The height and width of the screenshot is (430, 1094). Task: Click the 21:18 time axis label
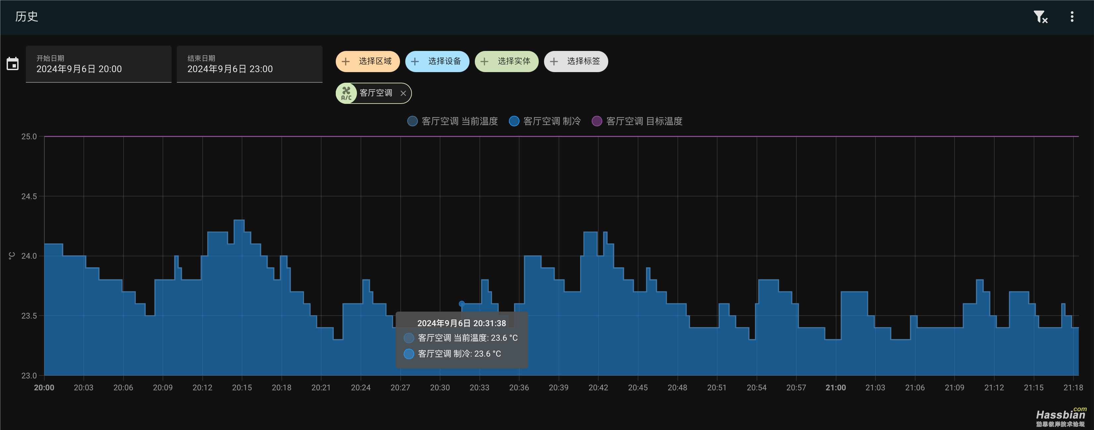tap(1073, 388)
